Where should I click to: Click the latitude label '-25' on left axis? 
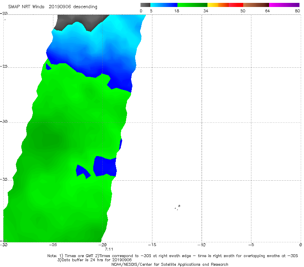pos(4,67)
